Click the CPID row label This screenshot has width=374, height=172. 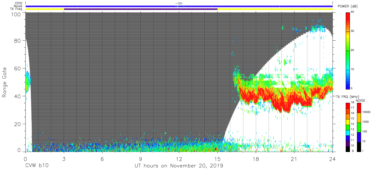click(18, 3)
